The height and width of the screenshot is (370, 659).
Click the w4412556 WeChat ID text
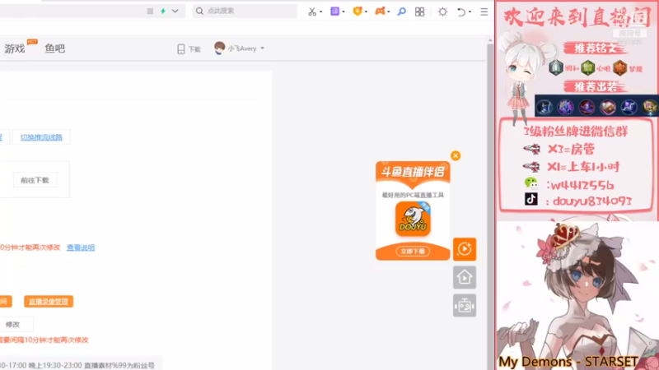[582, 184]
